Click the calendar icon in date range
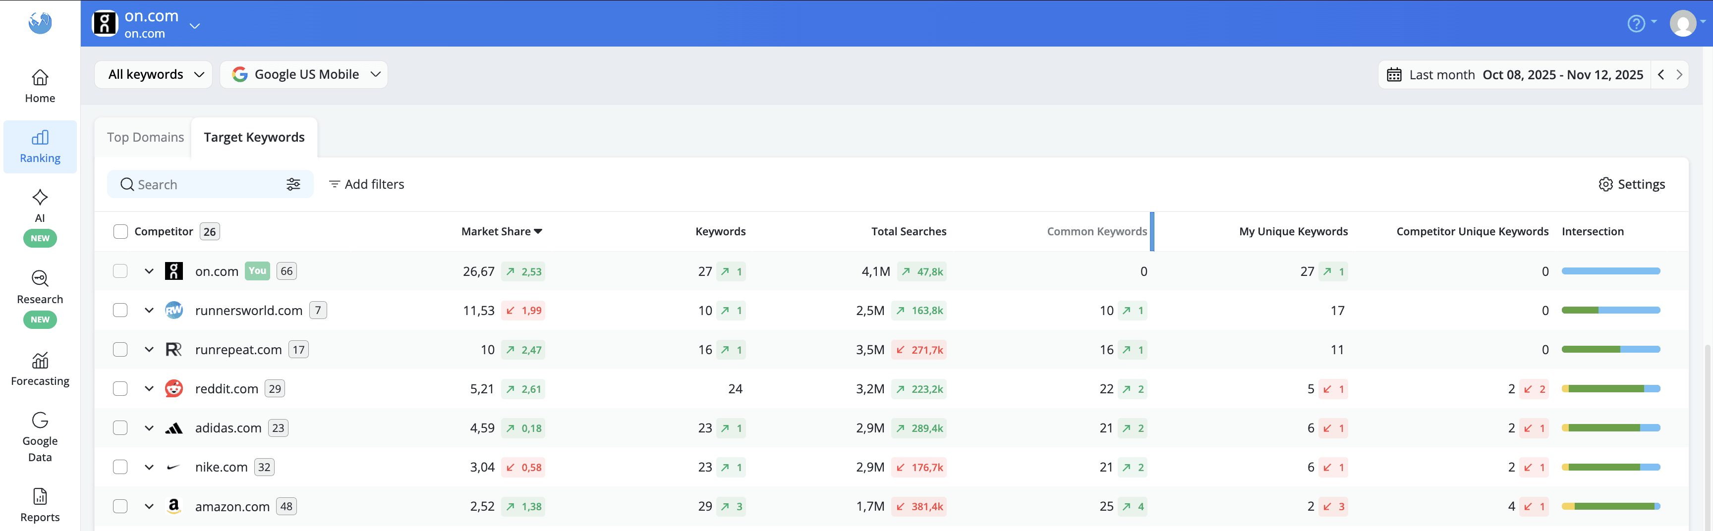Viewport: 1713px width, 531px height. pyautogui.click(x=1394, y=74)
